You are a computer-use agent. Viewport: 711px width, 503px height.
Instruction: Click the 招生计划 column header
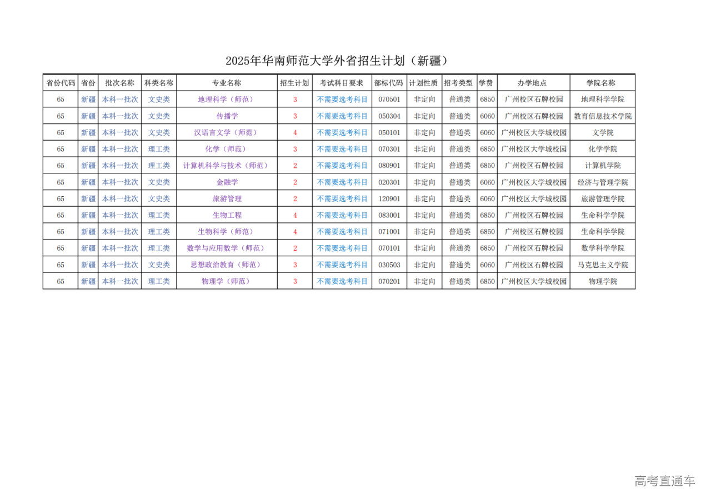294,83
